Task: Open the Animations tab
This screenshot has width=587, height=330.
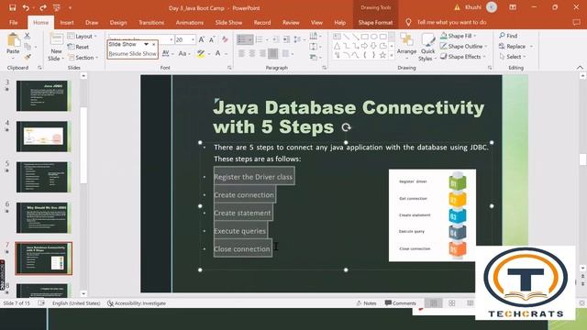Action: tap(190, 22)
